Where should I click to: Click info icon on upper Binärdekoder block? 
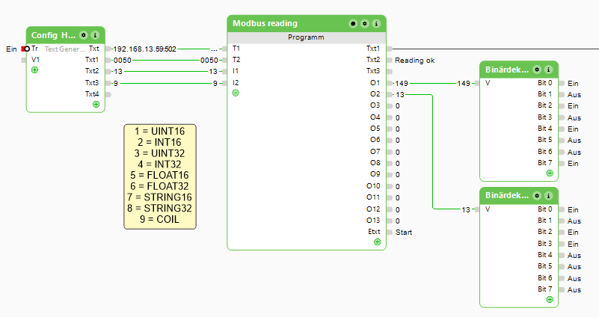point(549,70)
